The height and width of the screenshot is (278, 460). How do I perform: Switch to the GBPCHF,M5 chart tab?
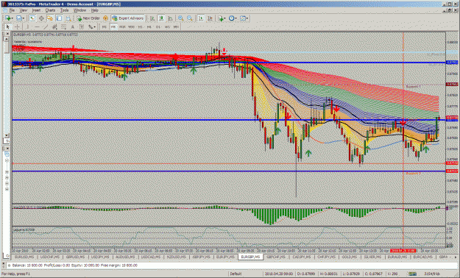275,257
